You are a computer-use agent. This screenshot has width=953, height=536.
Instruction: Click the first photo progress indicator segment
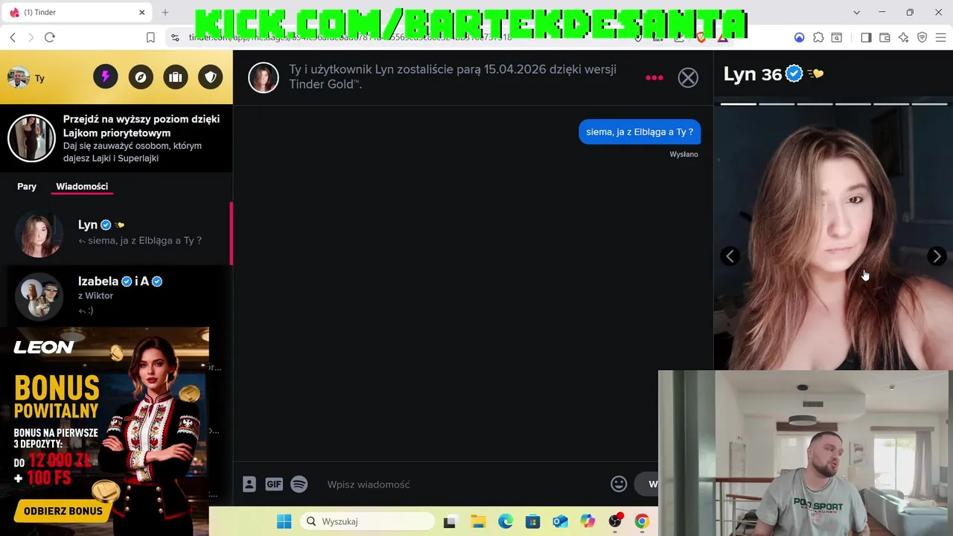[x=738, y=103]
